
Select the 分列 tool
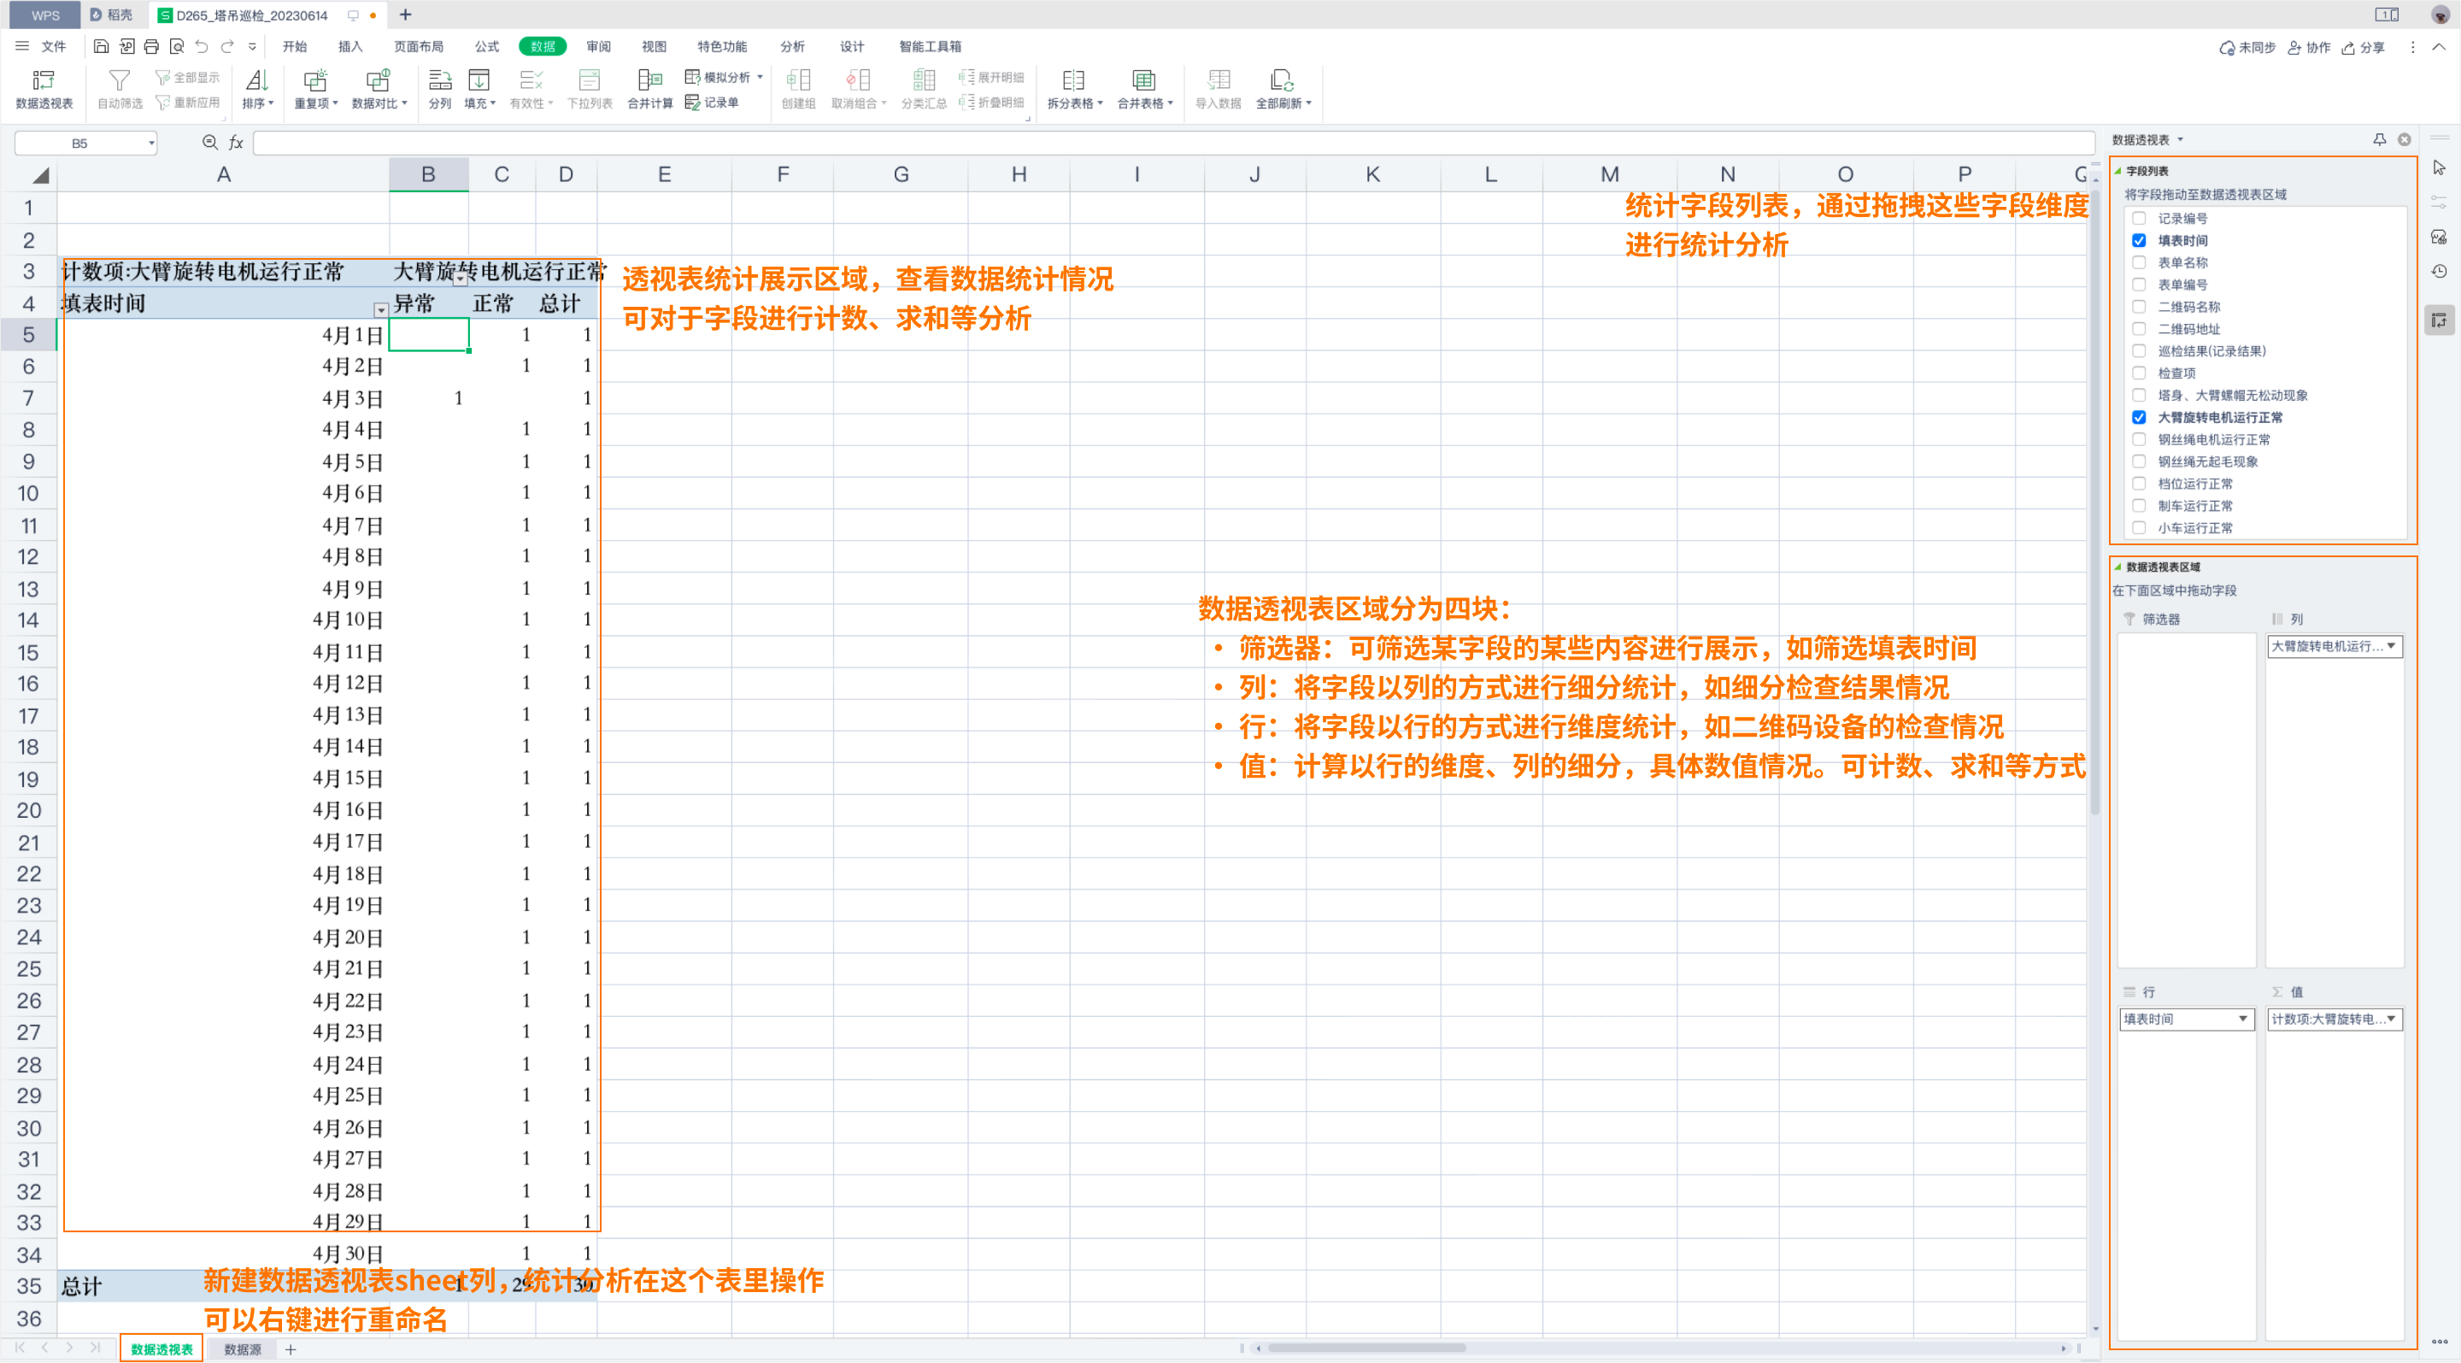439,89
